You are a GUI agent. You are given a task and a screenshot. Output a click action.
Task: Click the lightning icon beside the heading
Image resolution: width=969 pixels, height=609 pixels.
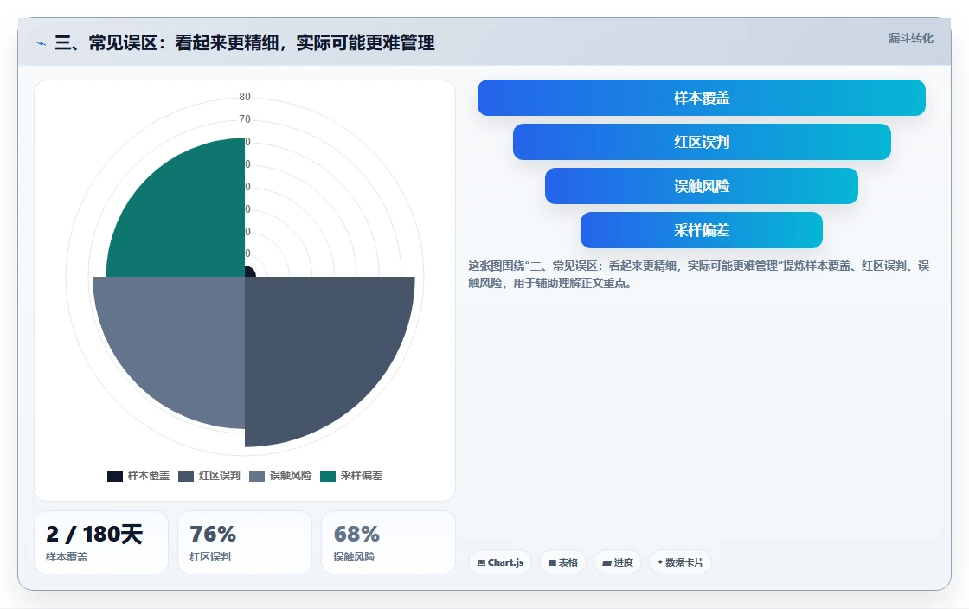coord(42,43)
